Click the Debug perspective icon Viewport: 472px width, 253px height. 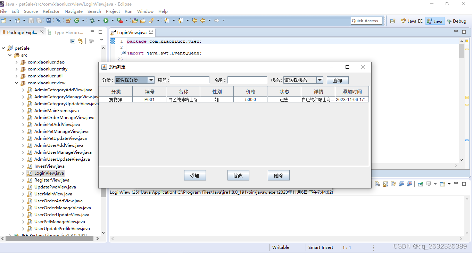(457, 21)
